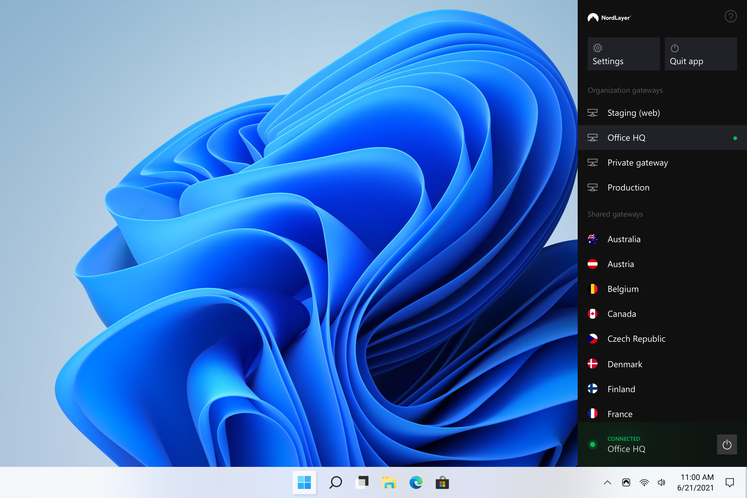Select the Private gateway entry
The image size is (747, 498).
[x=637, y=162]
